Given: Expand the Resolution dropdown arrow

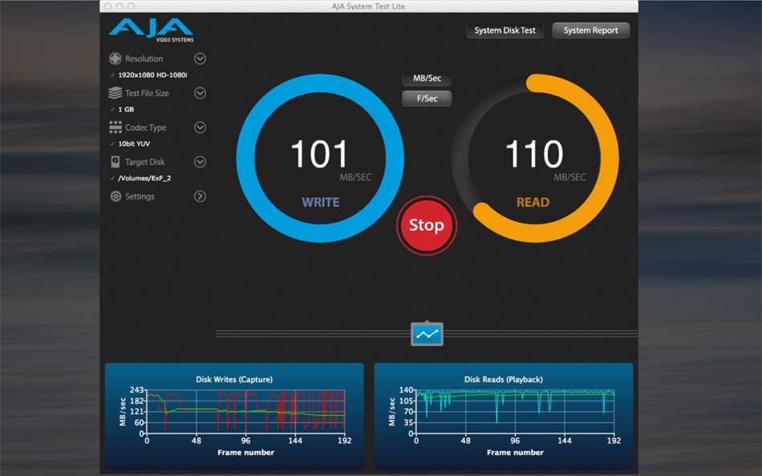Looking at the screenshot, I should click(x=200, y=58).
